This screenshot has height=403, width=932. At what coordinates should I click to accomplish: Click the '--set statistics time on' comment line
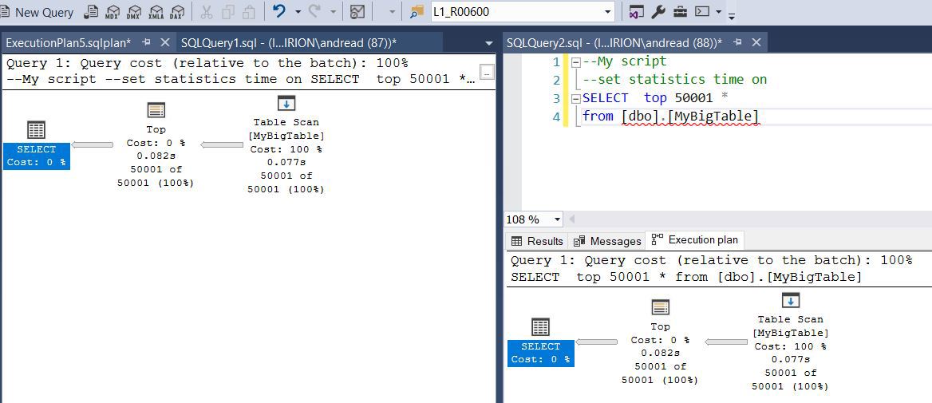click(674, 79)
